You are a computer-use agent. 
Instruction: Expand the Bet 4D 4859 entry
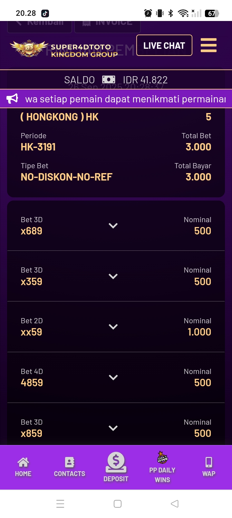tap(113, 378)
